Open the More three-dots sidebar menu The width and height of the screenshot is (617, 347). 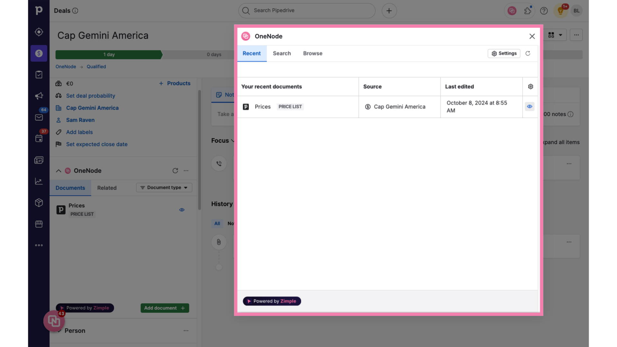[x=39, y=245]
